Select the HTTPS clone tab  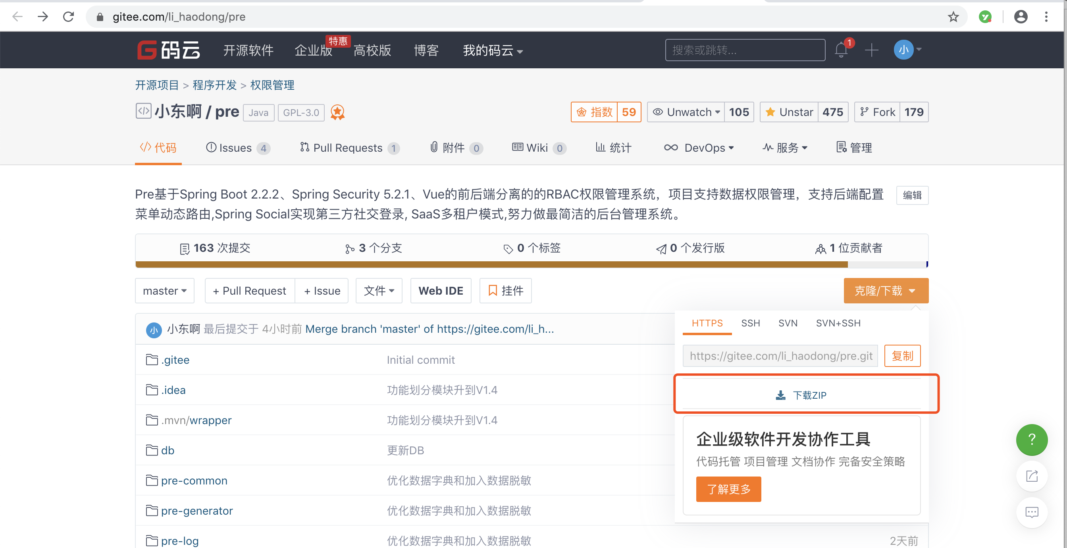tap(707, 323)
